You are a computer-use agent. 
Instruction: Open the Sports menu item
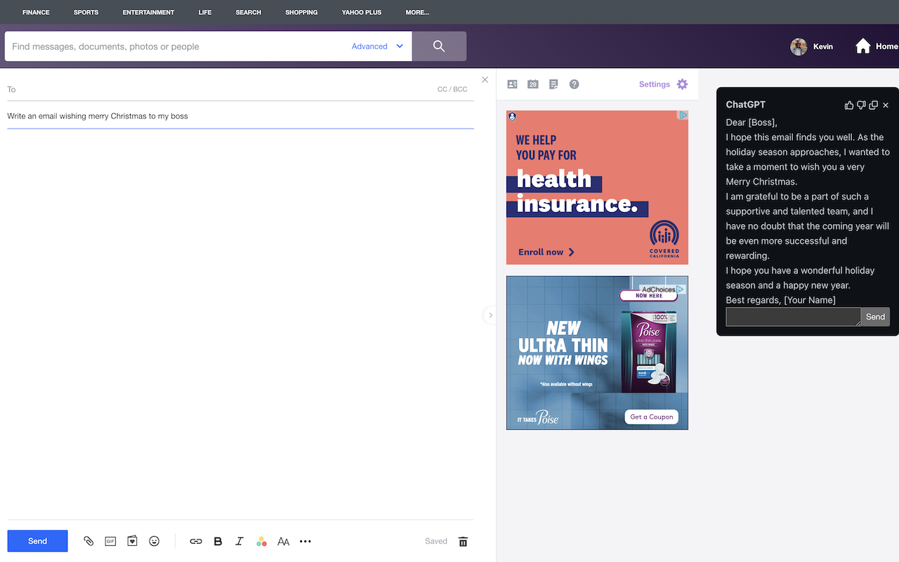click(86, 12)
